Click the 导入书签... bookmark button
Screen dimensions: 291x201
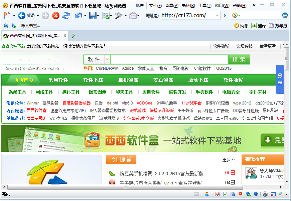pyautogui.click(x=30, y=26)
